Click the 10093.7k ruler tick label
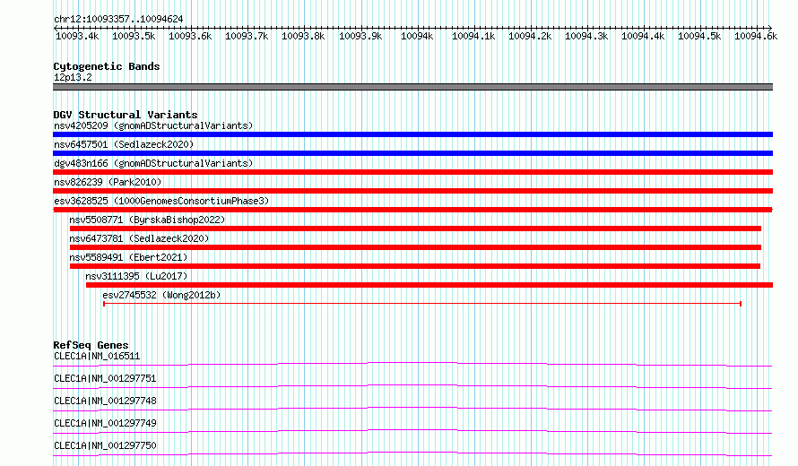Screen dimensions: 798x466 coord(247,36)
